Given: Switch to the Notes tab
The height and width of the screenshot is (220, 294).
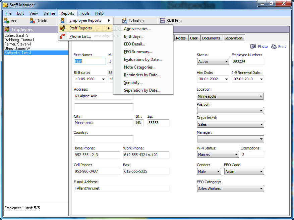Looking at the screenshot, I should (x=181, y=38).
